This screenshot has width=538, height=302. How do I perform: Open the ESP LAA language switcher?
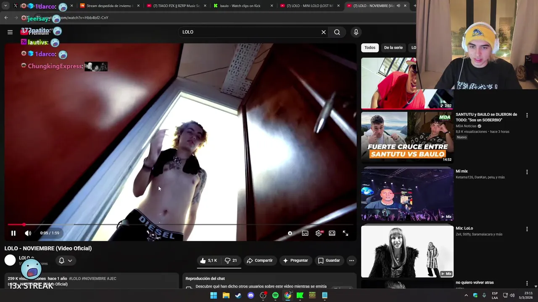point(495,295)
